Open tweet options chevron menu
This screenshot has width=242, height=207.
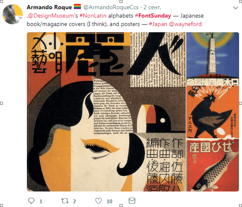pyautogui.click(x=236, y=8)
